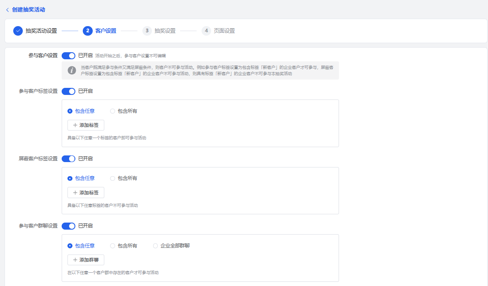Viewport: 488px width, 286px height.
Task: Toggle the 屏蔽客户标签设置 switch
Action: tap(68, 159)
